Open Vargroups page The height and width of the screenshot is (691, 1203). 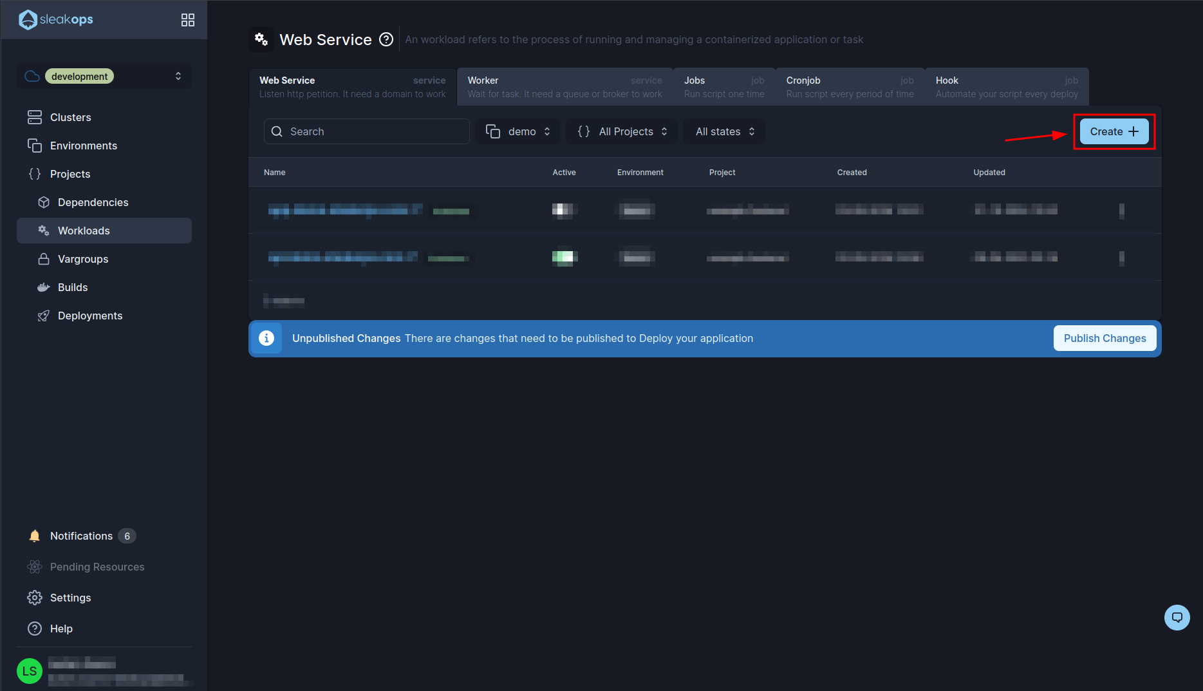tap(104, 259)
